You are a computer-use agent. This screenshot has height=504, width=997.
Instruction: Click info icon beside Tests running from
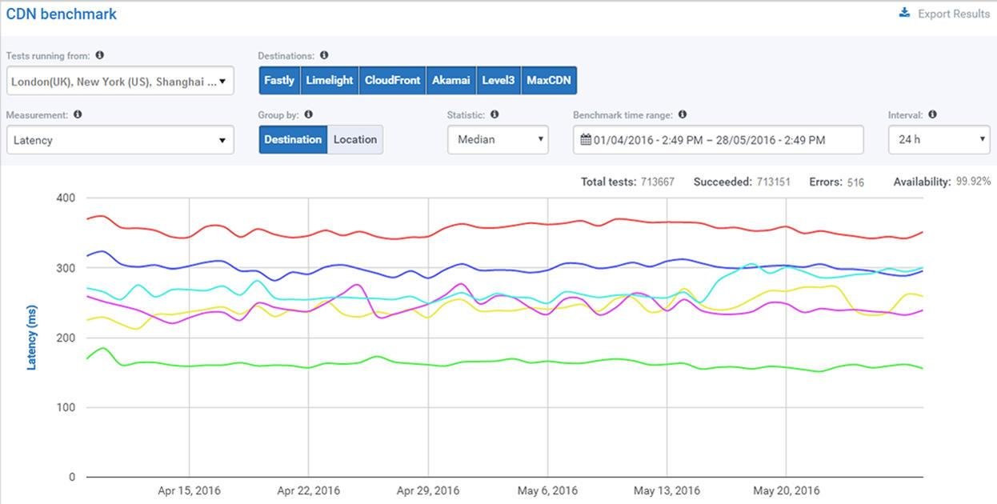coord(100,56)
